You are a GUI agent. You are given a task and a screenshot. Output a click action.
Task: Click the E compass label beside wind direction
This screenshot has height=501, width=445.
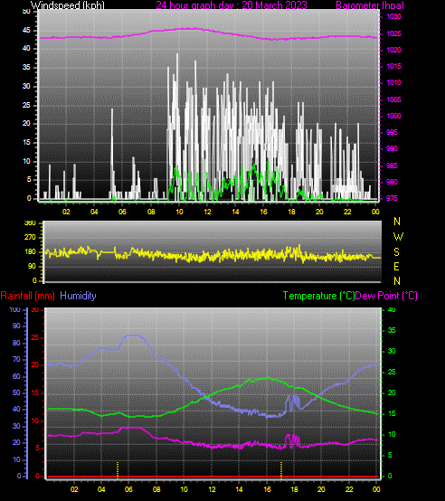coord(396,267)
